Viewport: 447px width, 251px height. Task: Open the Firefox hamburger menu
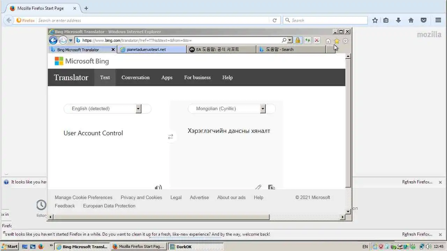coord(438,20)
